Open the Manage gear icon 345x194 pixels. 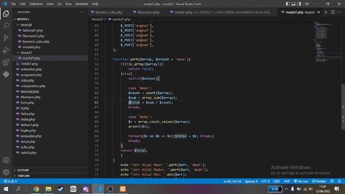point(6,172)
